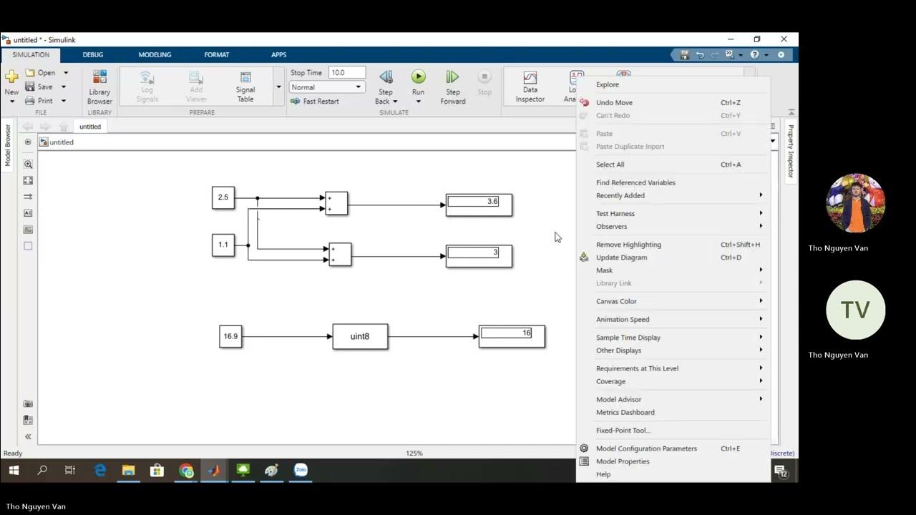This screenshot has height=515, width=916.
Task: Switch to the MODELING tab
Action: 155,54
